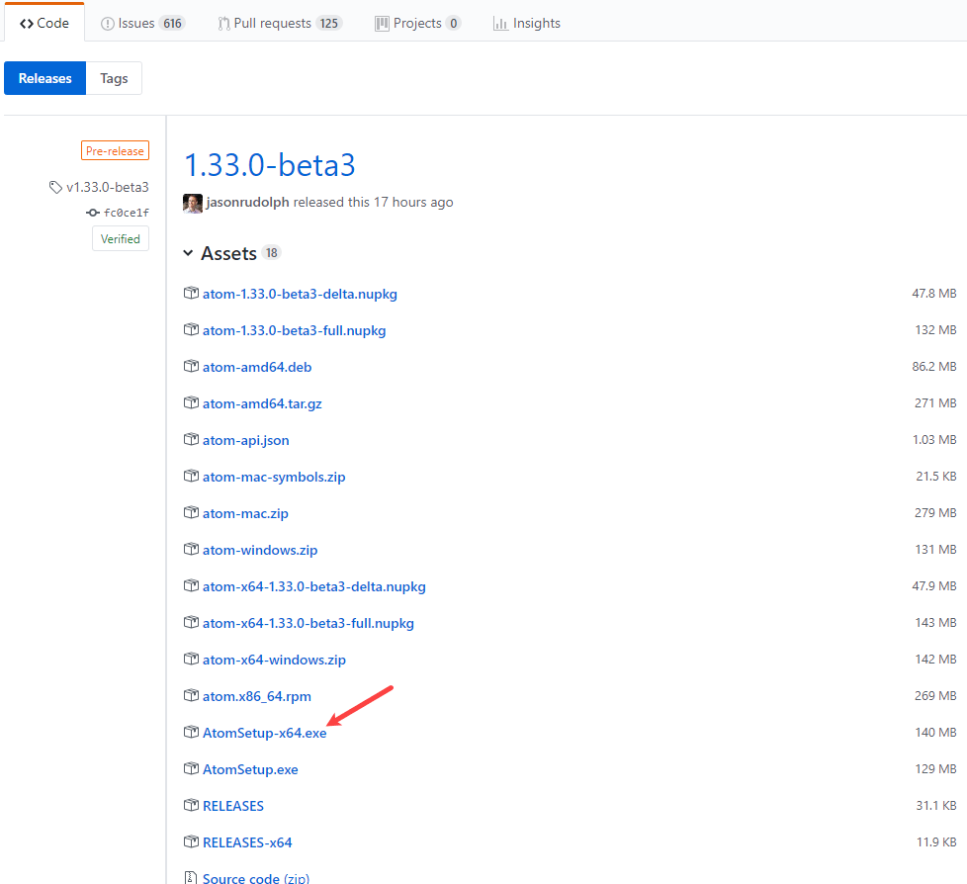Download atom-x64-1.33.0-beta3-full.nupkg
The image size is (967, 884).
coord(308,623)
